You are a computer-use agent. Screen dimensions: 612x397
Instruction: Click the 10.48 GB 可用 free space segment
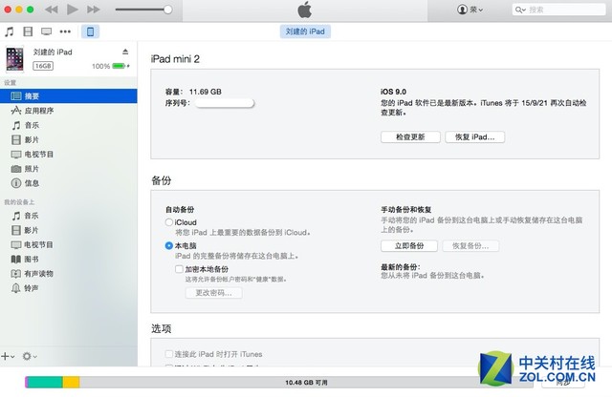coord(306,382)
